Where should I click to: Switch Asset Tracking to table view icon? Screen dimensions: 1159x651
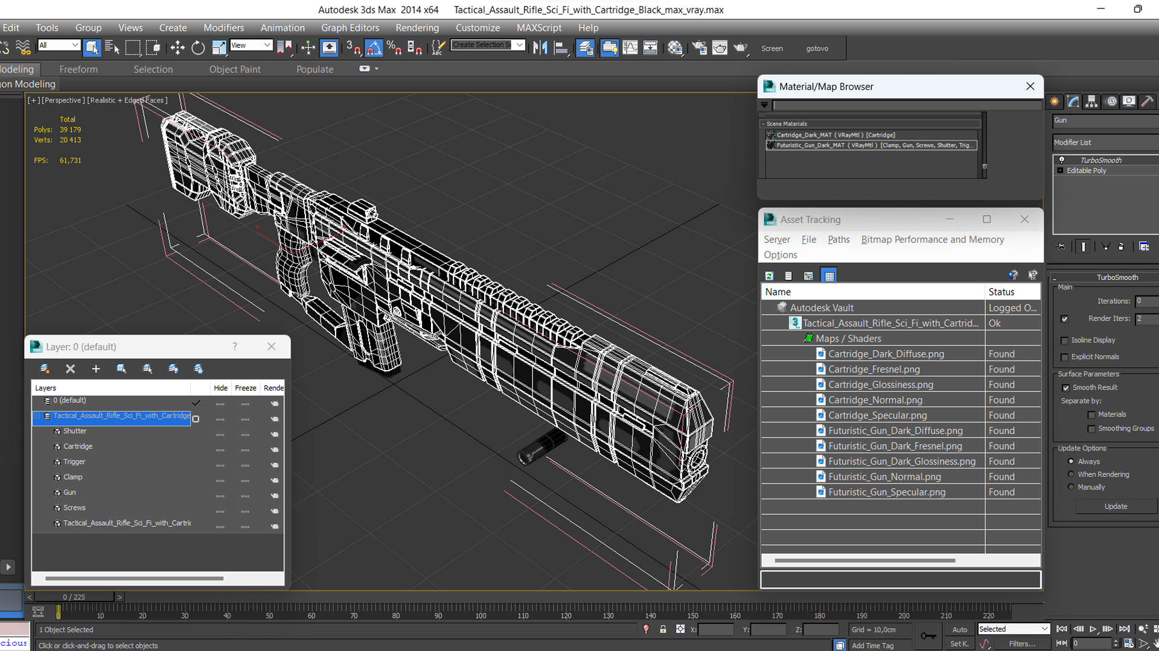[829, 275]
